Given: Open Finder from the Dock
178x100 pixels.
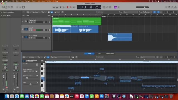Looking at the screenshot, I should click(7, 96).
